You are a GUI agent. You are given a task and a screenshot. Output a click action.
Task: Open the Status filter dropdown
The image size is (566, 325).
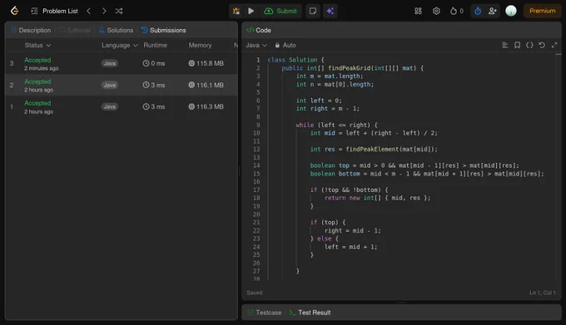point(37,45)
